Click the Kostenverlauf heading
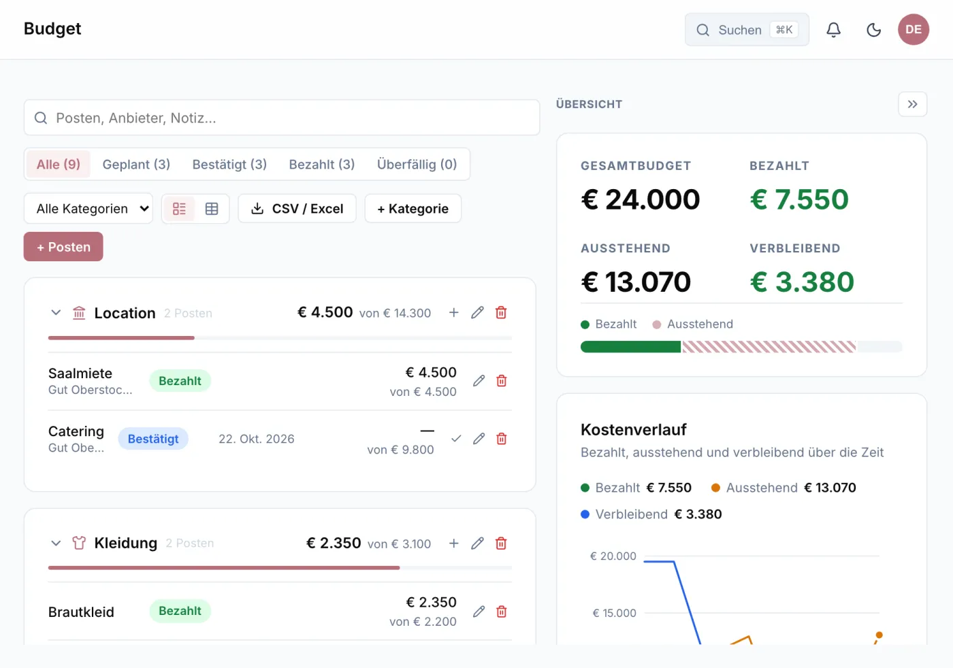 point(634,429)
